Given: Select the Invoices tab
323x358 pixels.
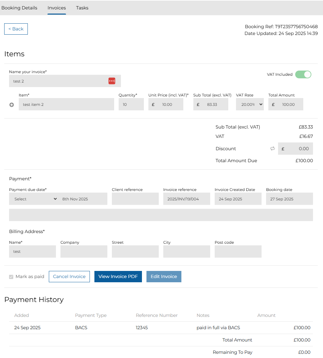Looking at the screenshot, I should [x=57, y=8].
